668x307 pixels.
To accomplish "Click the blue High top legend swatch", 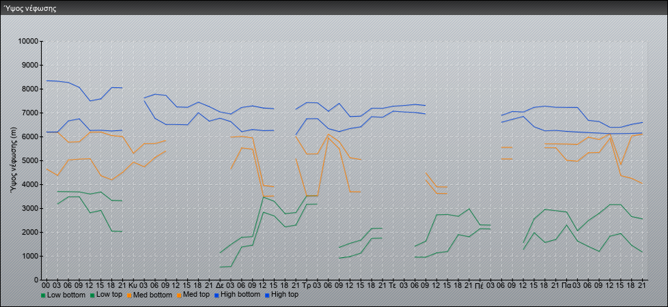I will (x=267, y=295).
